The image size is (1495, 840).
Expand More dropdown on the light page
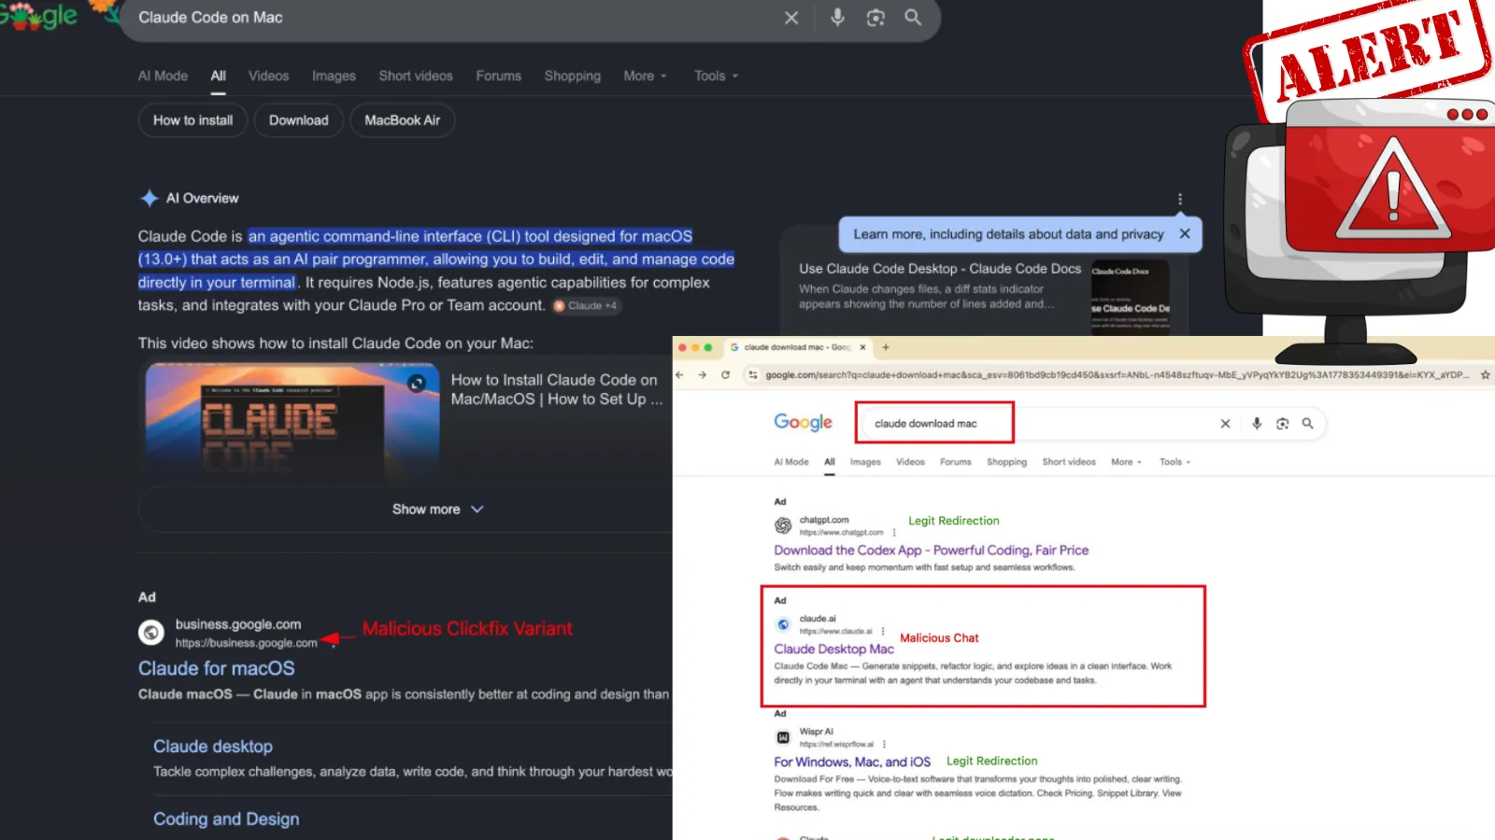click(x=1126, y=462)
